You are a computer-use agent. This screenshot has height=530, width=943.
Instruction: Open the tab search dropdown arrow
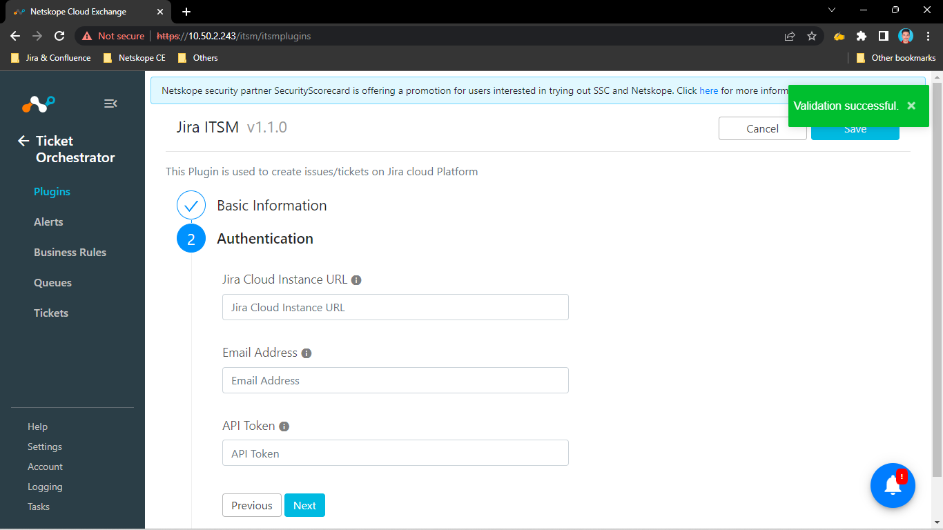832,10
